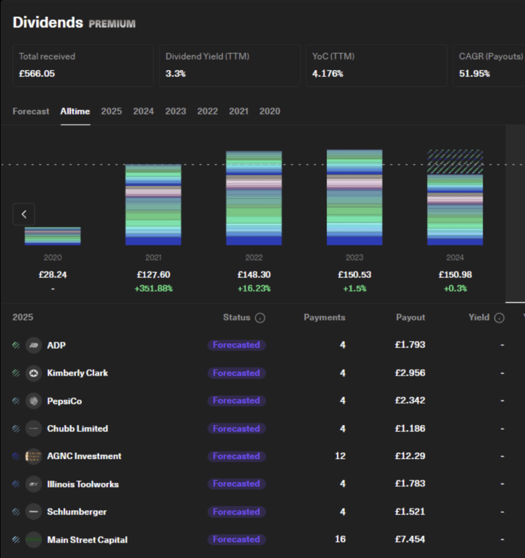Click the Illinois Toolworks logo icon
This screenshot has height=558, width=525.
click(34, 484)
